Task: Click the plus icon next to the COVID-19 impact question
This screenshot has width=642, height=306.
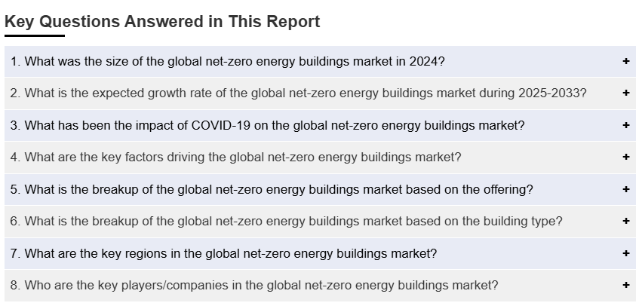Action: coord(625,125)
